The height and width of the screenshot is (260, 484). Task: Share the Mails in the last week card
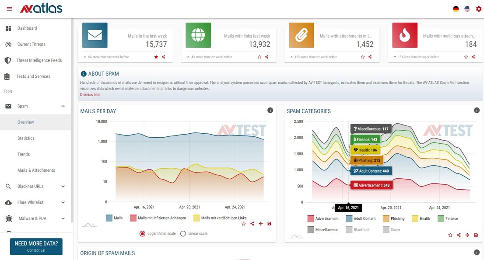point(164,57)
